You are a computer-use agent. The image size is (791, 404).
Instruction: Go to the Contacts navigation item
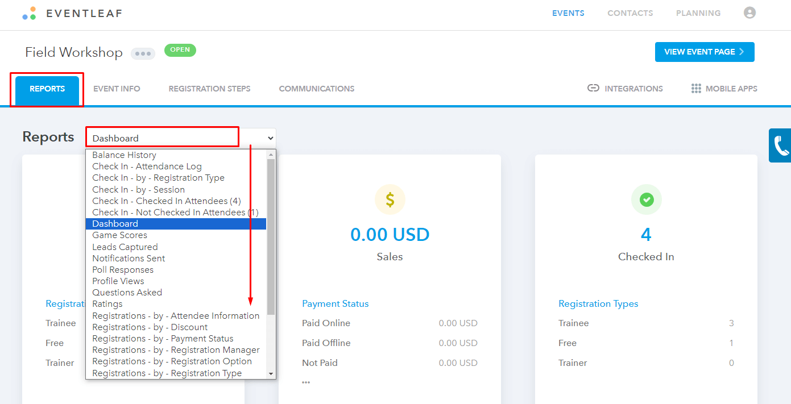(630, 13)
